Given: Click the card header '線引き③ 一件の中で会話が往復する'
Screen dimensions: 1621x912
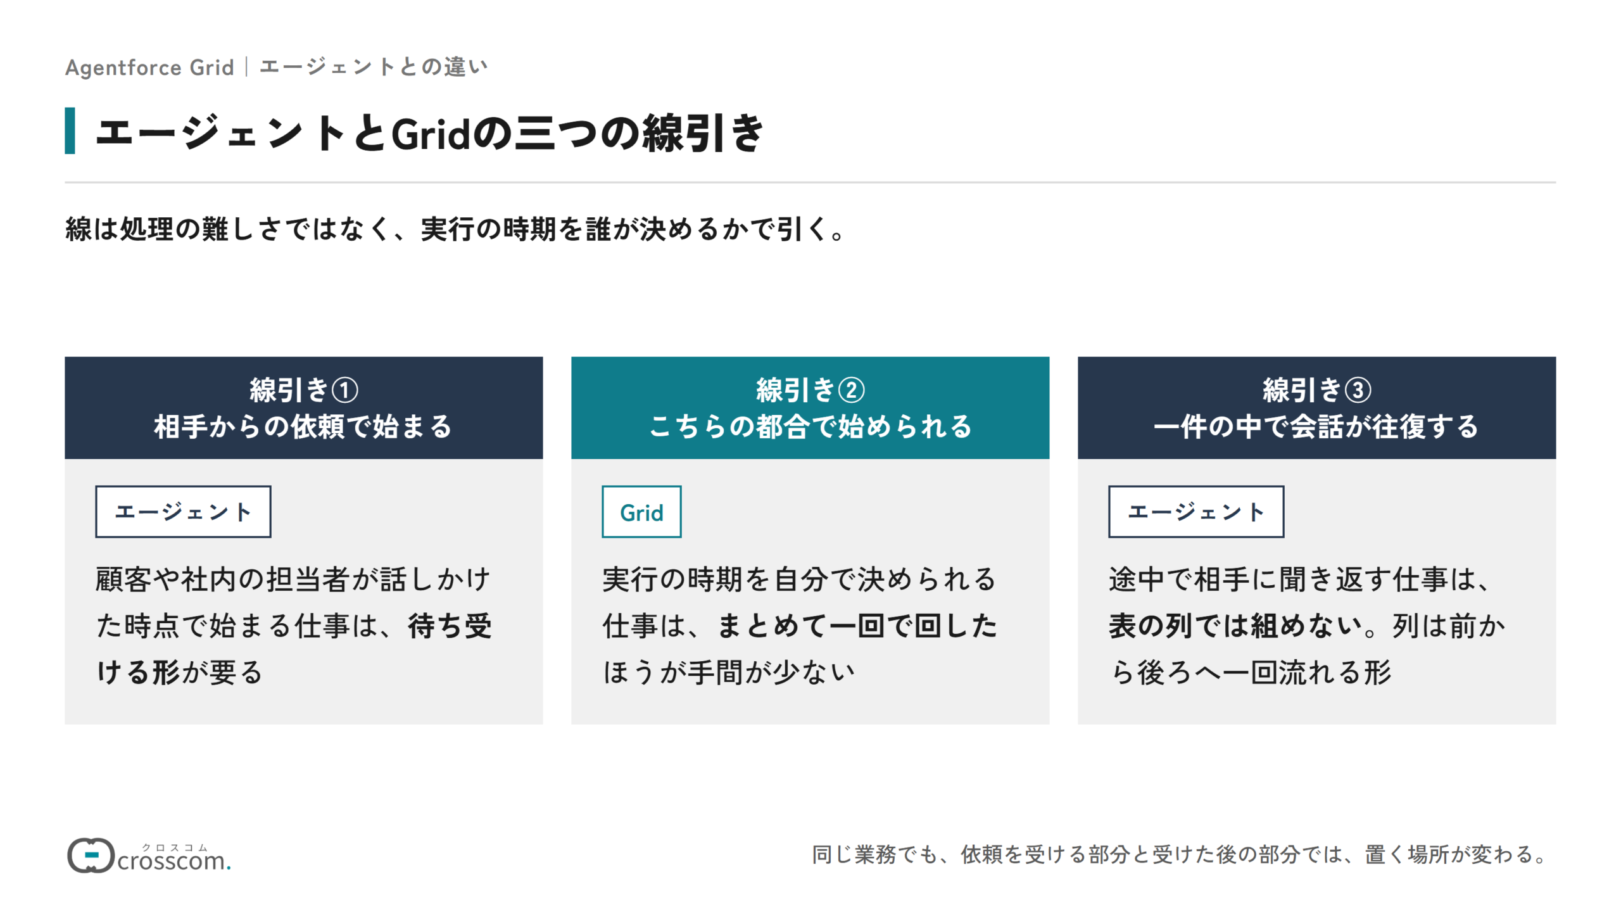Looking at the screenshot, I should pyautogui.click(x=1316, y=408).
